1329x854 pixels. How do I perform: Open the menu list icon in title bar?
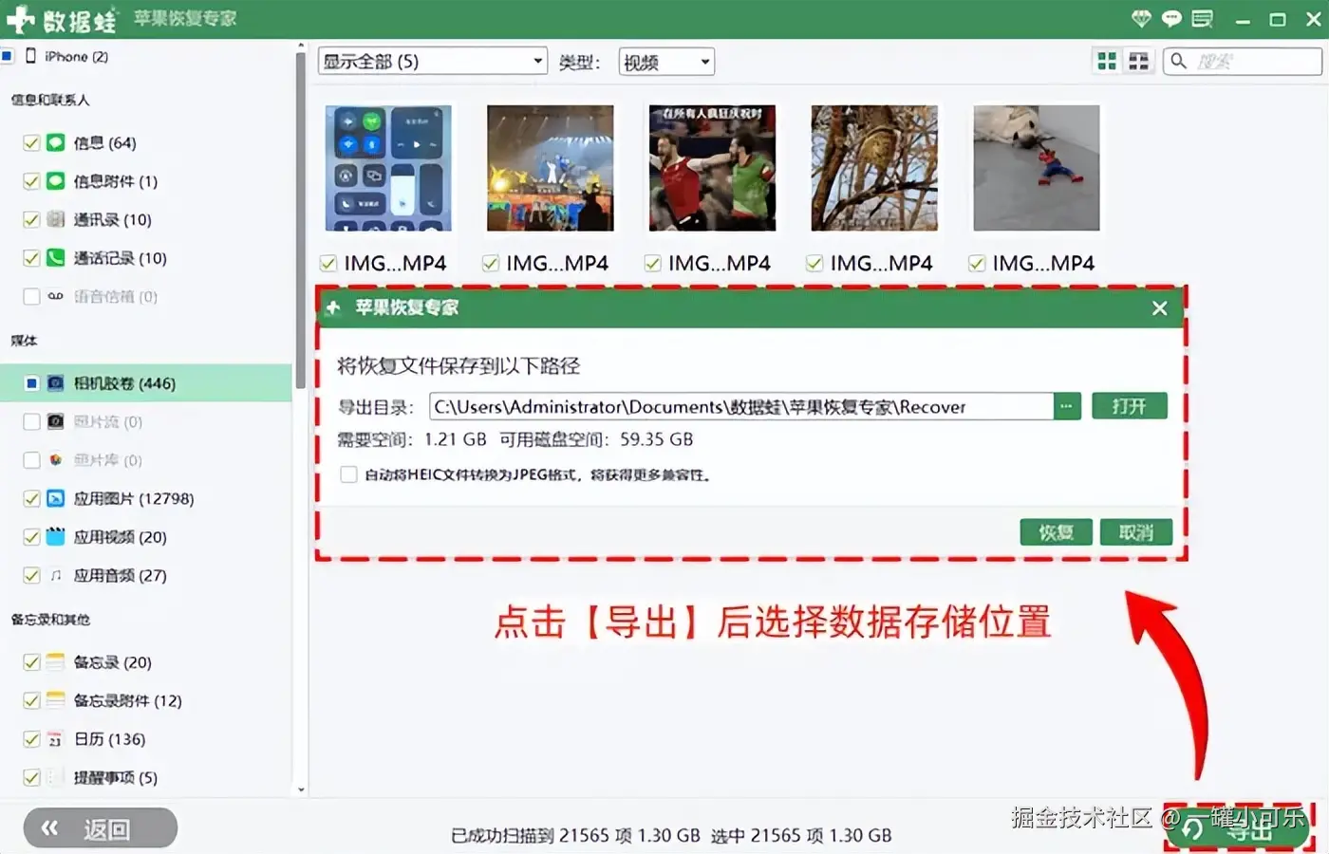(x=1203, y=19)
